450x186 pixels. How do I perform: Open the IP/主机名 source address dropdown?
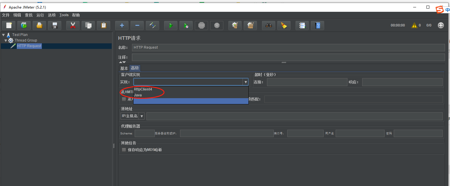[142, 116]
